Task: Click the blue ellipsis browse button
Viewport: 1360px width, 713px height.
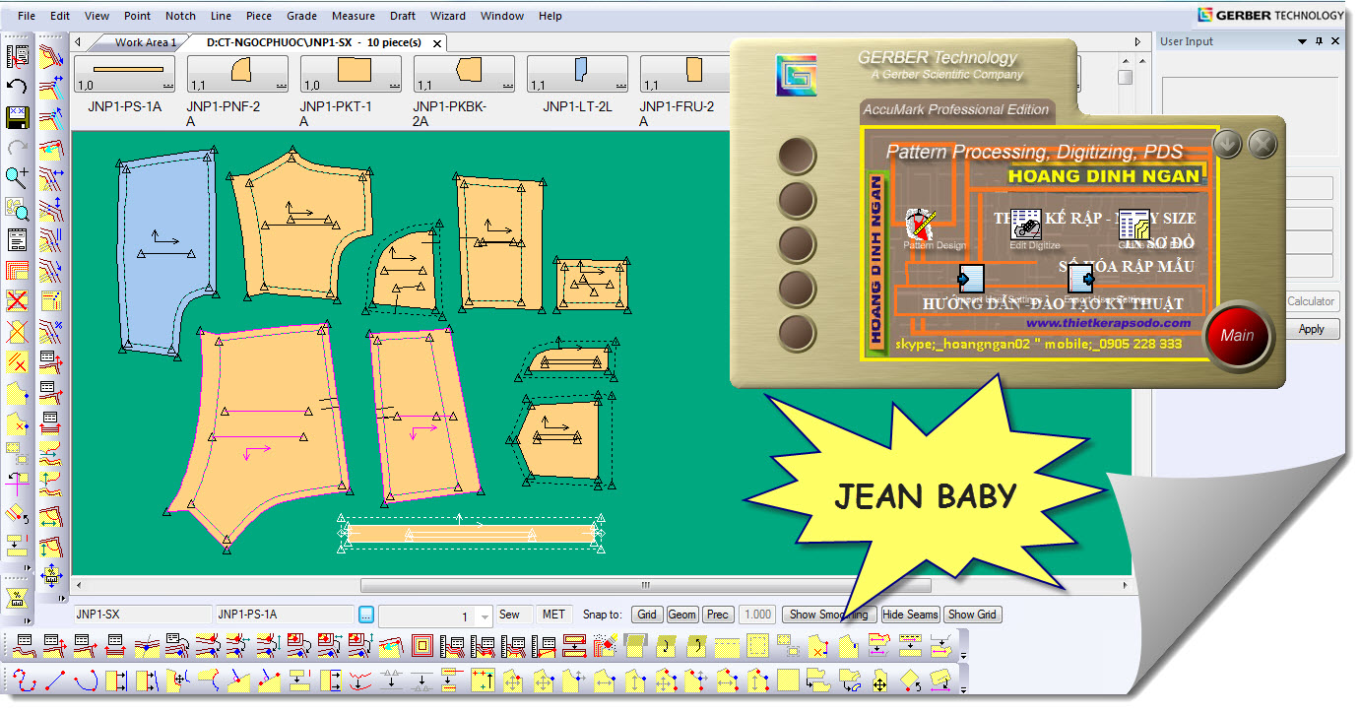Action: coord(366,615)
